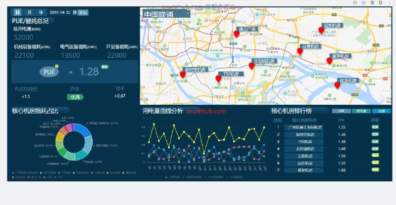
Task: Click the first circular icon in top-right bar
Action: [355, 3]
